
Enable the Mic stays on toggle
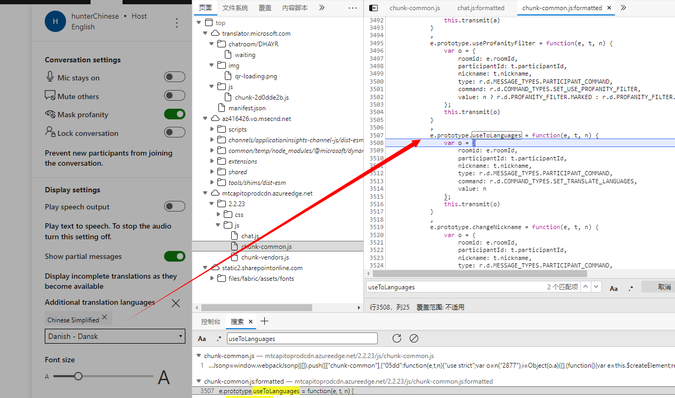[175, 77]
